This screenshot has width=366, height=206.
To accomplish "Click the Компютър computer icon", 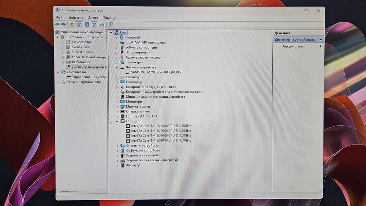I will (x=122, y=82).
